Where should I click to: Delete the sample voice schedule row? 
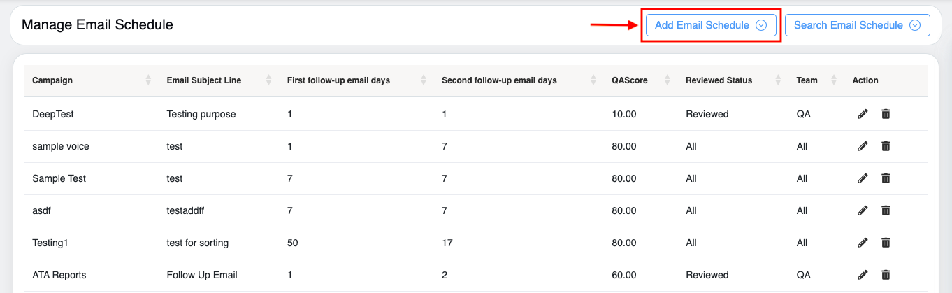click(886, 146)
